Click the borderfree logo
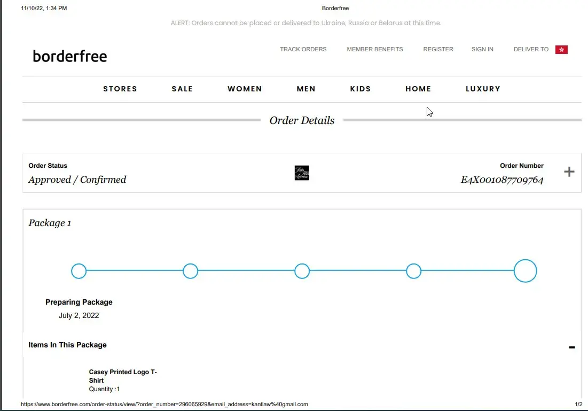The height and width of the screenshot is (411, 588). 70,56
